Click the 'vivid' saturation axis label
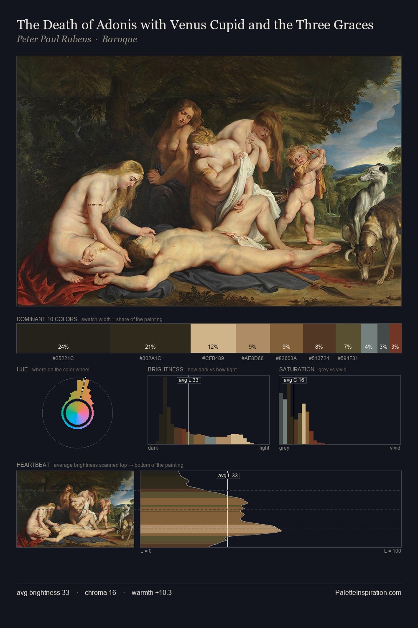Viewport: 418px width, 628px height. pos(395,448)
